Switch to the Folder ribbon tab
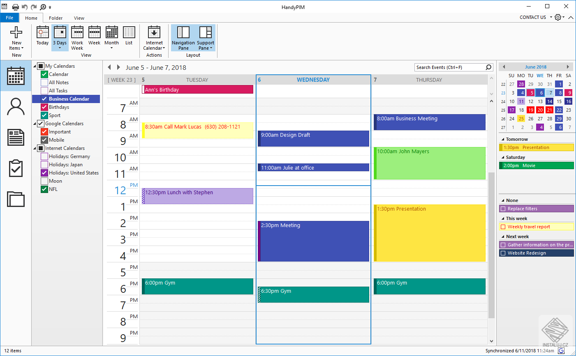Viewport: 576px width, 356px height. (56, 18)
